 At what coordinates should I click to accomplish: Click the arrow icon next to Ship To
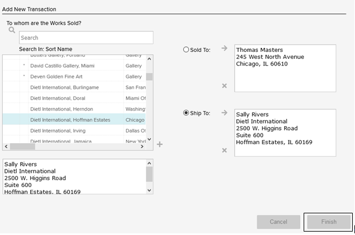224,113
